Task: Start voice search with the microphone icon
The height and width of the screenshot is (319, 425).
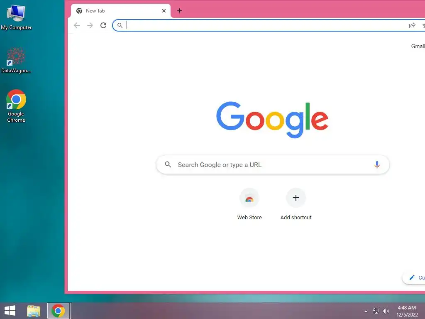Action: click(x=377, y=164)
